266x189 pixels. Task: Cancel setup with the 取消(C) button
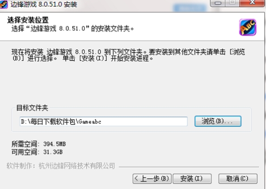click(238, 178)
